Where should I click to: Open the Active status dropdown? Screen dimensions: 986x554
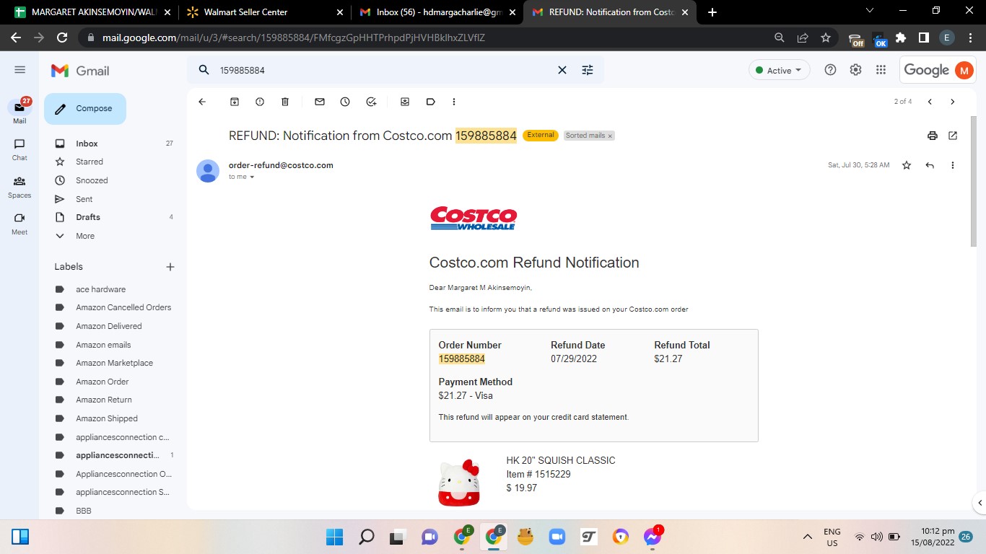[780, 70]
